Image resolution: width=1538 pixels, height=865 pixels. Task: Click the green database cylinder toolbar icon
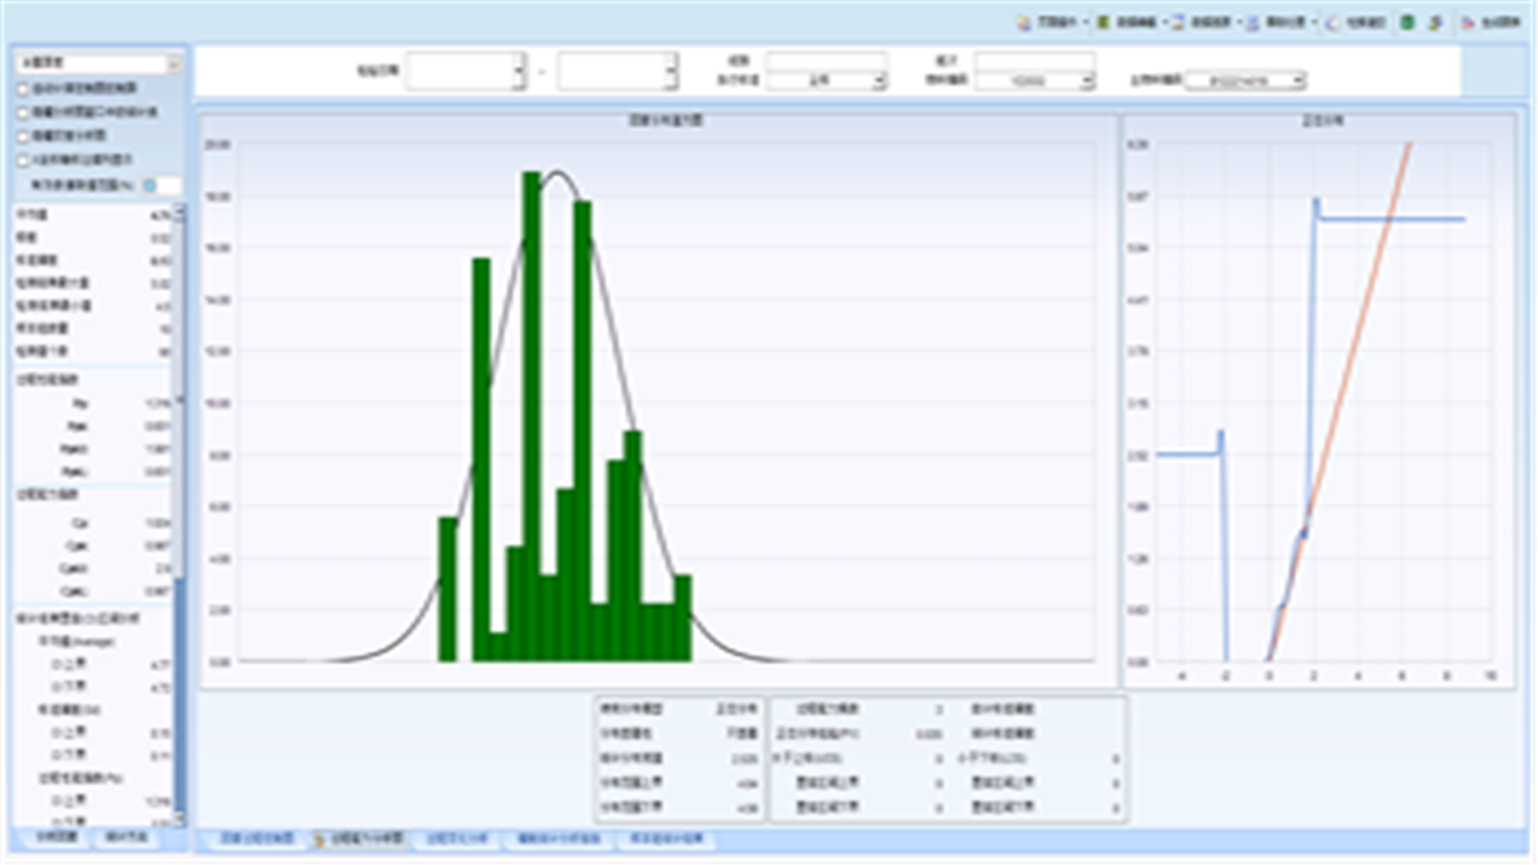click(1407, 22)
